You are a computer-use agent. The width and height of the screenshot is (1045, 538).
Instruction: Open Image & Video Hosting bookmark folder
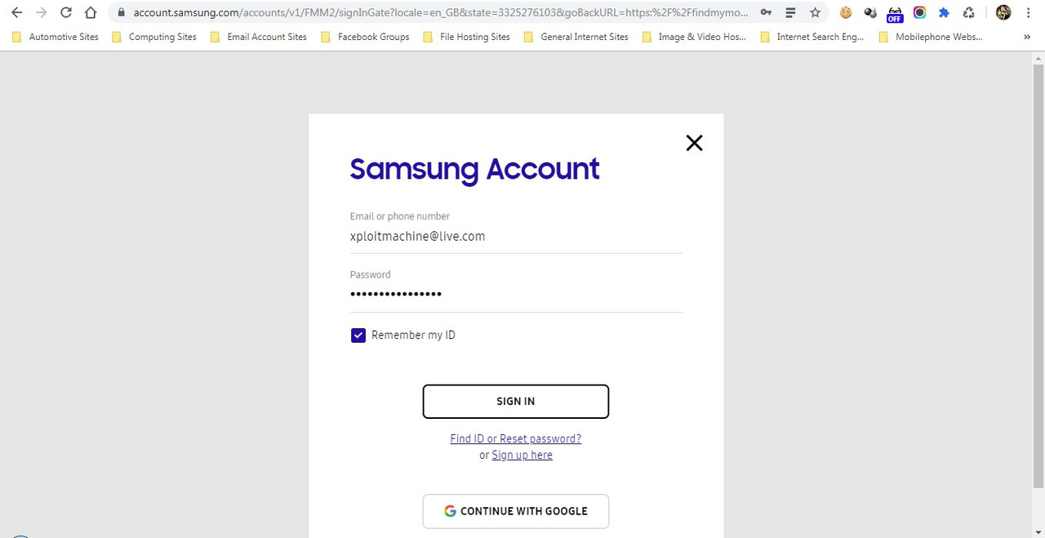pyautogui.click(x=694, y=37)
